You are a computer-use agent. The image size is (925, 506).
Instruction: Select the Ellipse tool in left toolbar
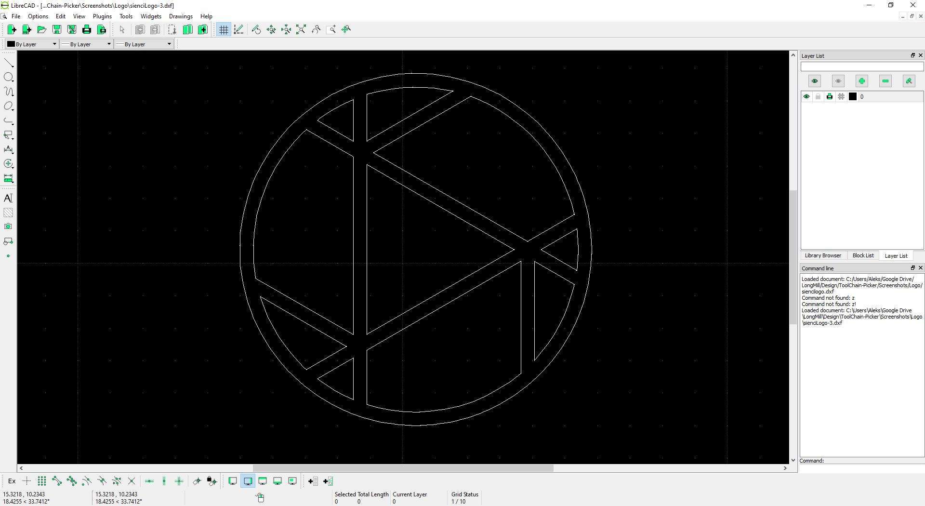(9, 106)
